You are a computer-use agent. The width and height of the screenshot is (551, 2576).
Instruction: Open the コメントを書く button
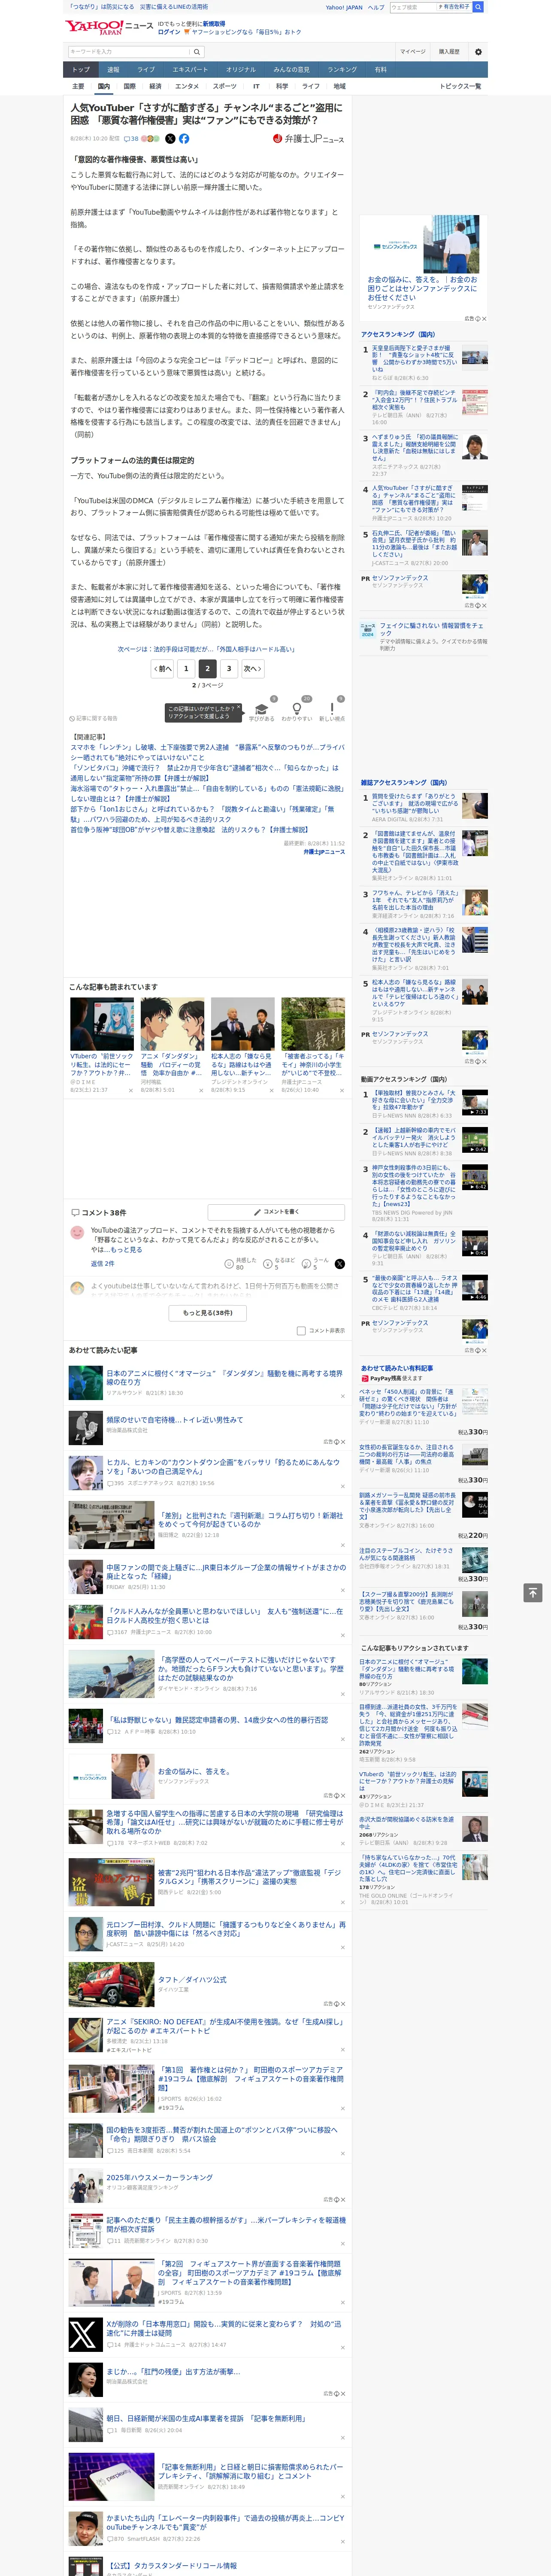276,1211
